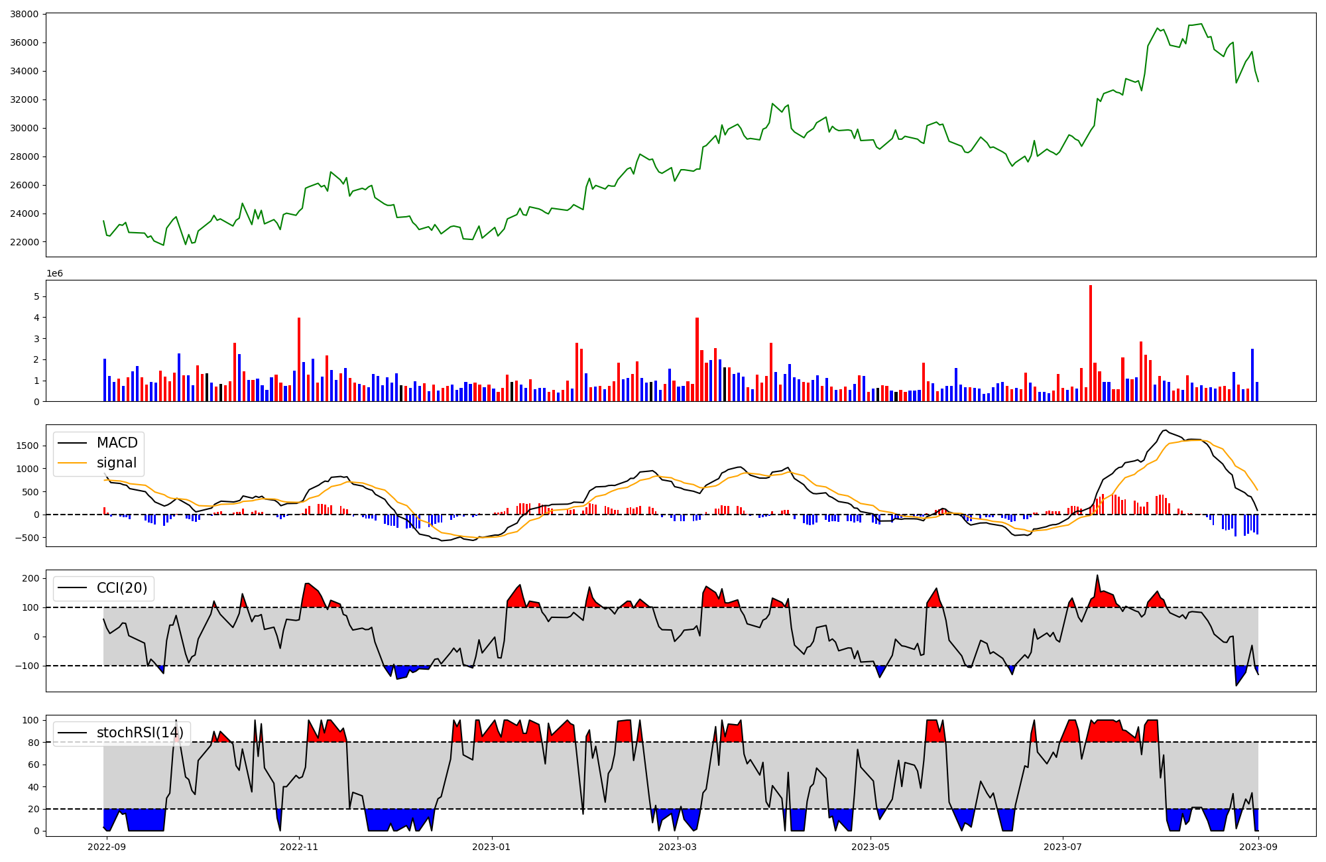The image size is (1326, 862).
Task: Click the MACD legend entry
Action: coord(117,443)
